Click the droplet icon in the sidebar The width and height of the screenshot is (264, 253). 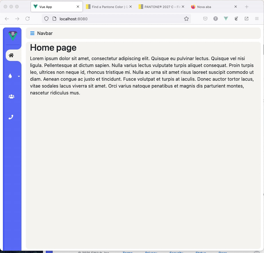pyautogui.click(x=10, y=76)
